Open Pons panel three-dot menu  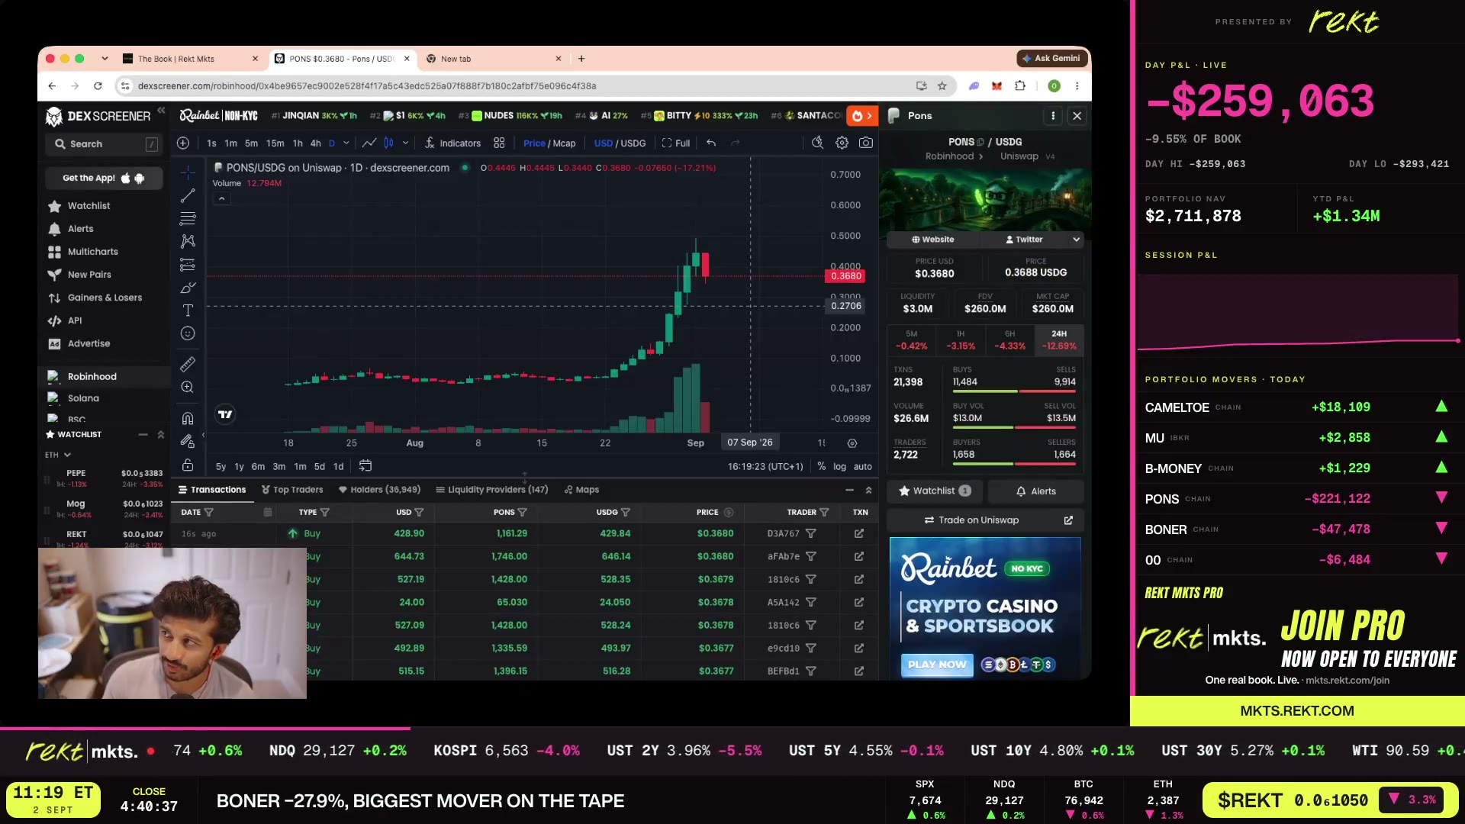point(1053,116)
